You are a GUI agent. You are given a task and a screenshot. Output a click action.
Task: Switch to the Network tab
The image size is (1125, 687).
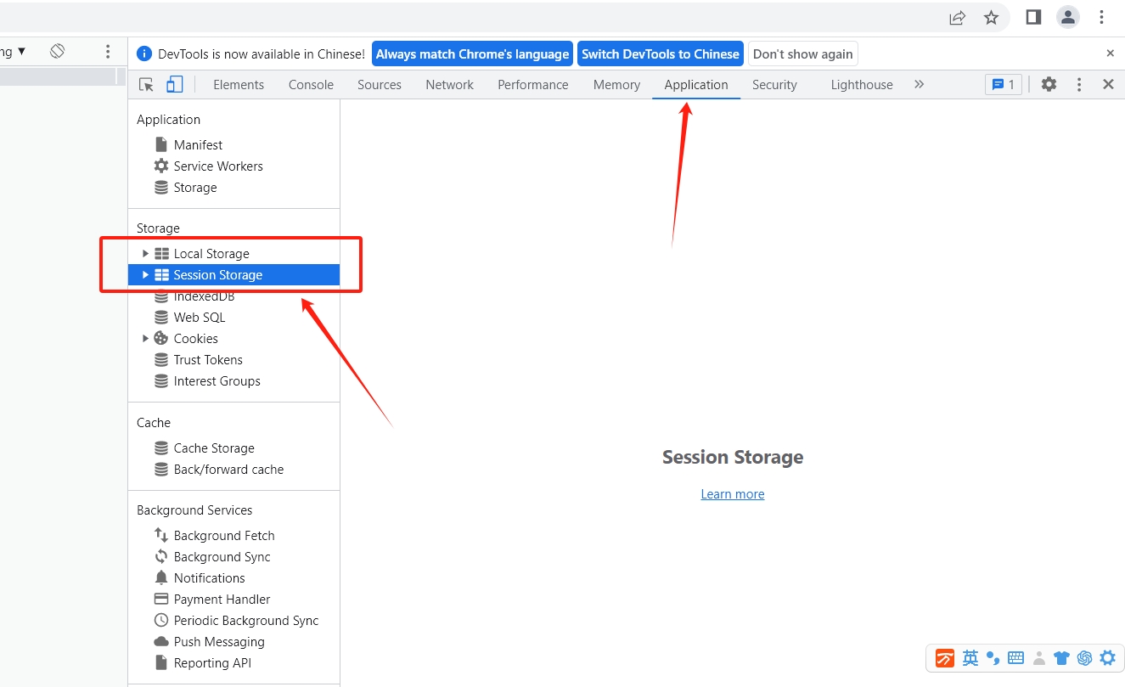(x=450, y=85)
